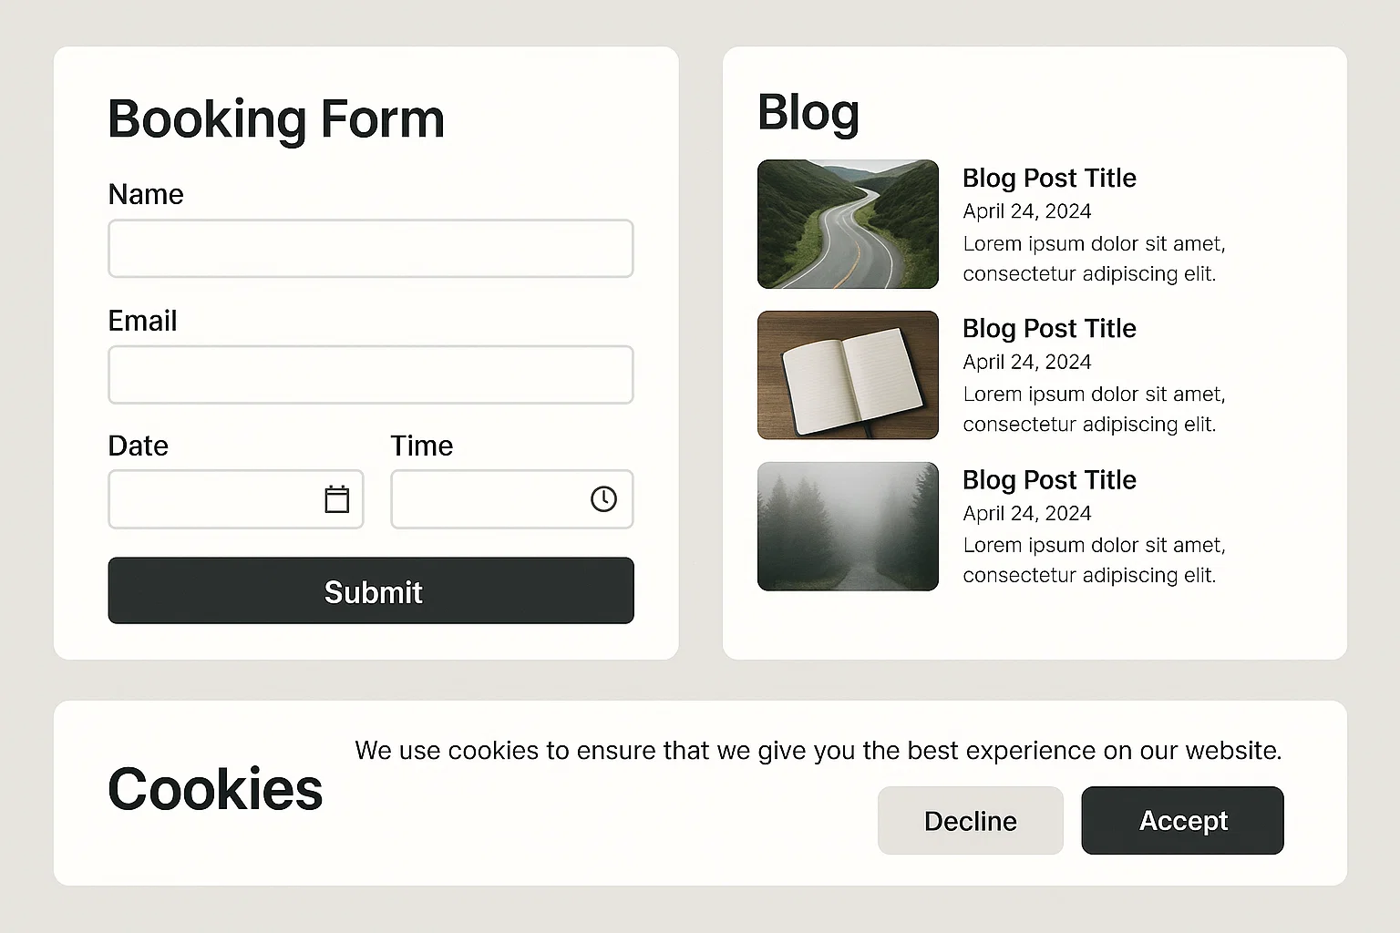This screenshot has width=1400, height=933.
Task: Click the second Blog Post Title link
Action: pos(1049,329)
